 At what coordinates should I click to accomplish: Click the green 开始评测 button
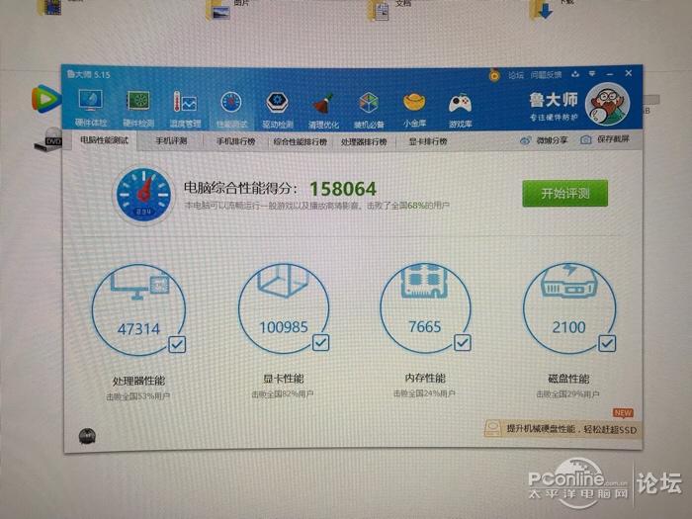(x=564, y=194)
